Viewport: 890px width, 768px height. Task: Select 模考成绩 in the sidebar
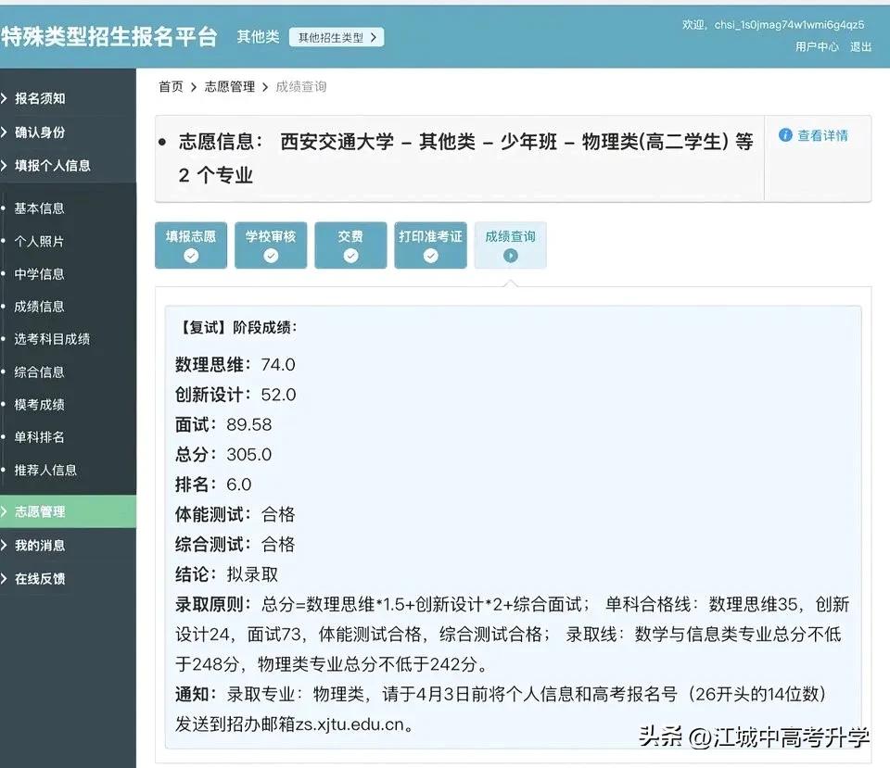click(39, 405)
